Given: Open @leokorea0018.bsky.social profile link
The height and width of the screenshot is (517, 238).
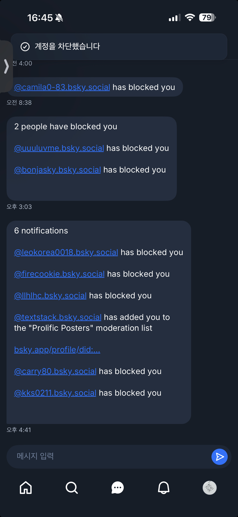Looking at the screenshot, I should 66,252.
